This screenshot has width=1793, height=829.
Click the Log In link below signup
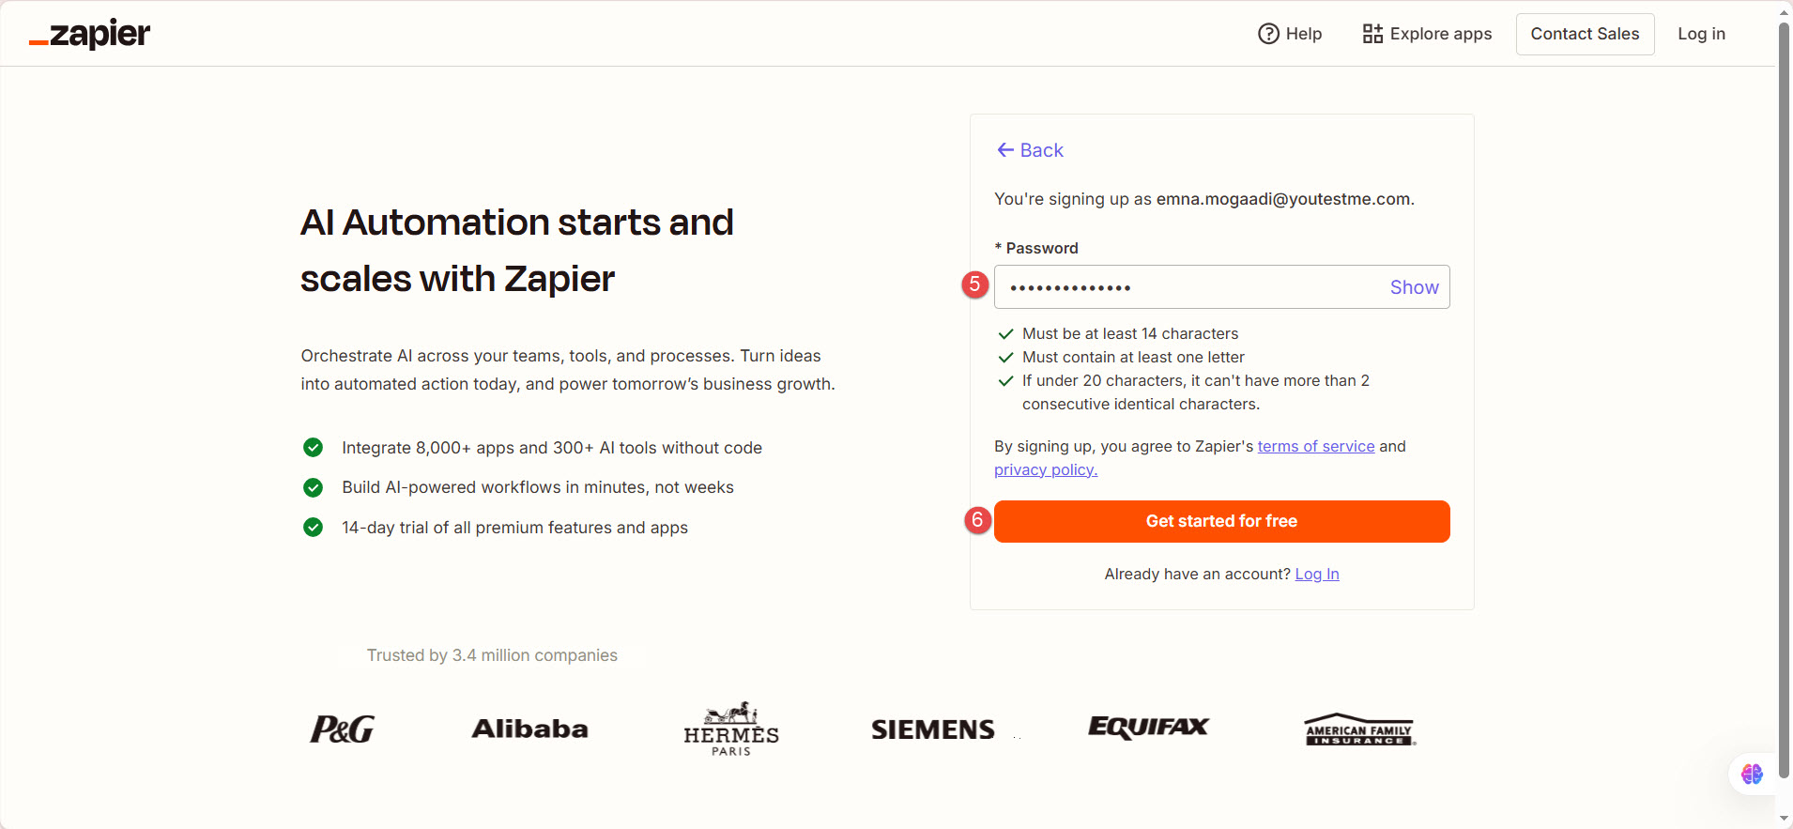1316,574
